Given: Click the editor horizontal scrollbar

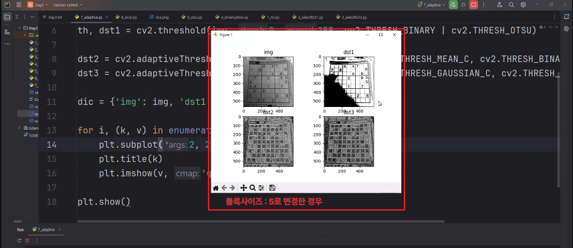Looking at the screenshot, I should [261, 221].
